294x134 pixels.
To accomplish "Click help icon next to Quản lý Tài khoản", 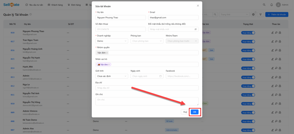I will (x=30, y=14).
